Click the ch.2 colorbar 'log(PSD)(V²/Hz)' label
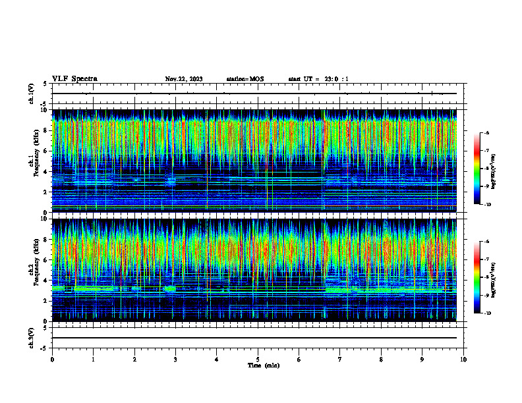This screenshot has height=403, width=522. pyautogui.click(x=494, y=280)
